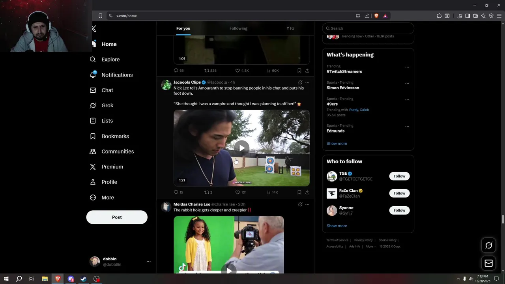Image resolution: width=505 pixels, height=284 pixels.
Task: Ask Grok about Meidas_Charise Lee post
Action: 300,204
